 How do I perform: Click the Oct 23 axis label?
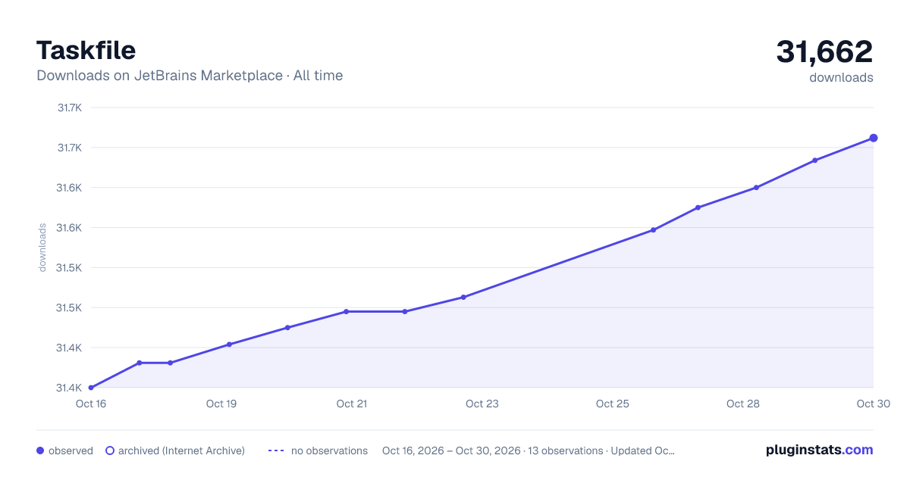pyautogui.click(x=482, y=404)
